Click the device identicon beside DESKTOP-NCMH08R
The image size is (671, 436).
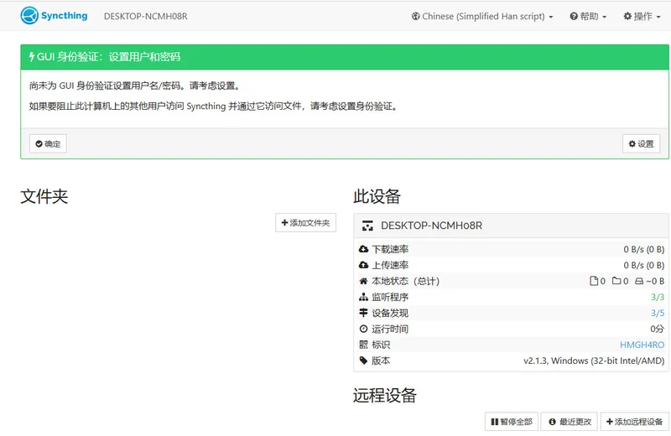click(367, 226)
